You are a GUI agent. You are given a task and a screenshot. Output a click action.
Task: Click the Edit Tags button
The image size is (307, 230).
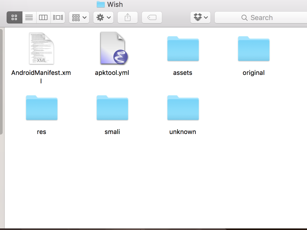(x=152, y=17)
